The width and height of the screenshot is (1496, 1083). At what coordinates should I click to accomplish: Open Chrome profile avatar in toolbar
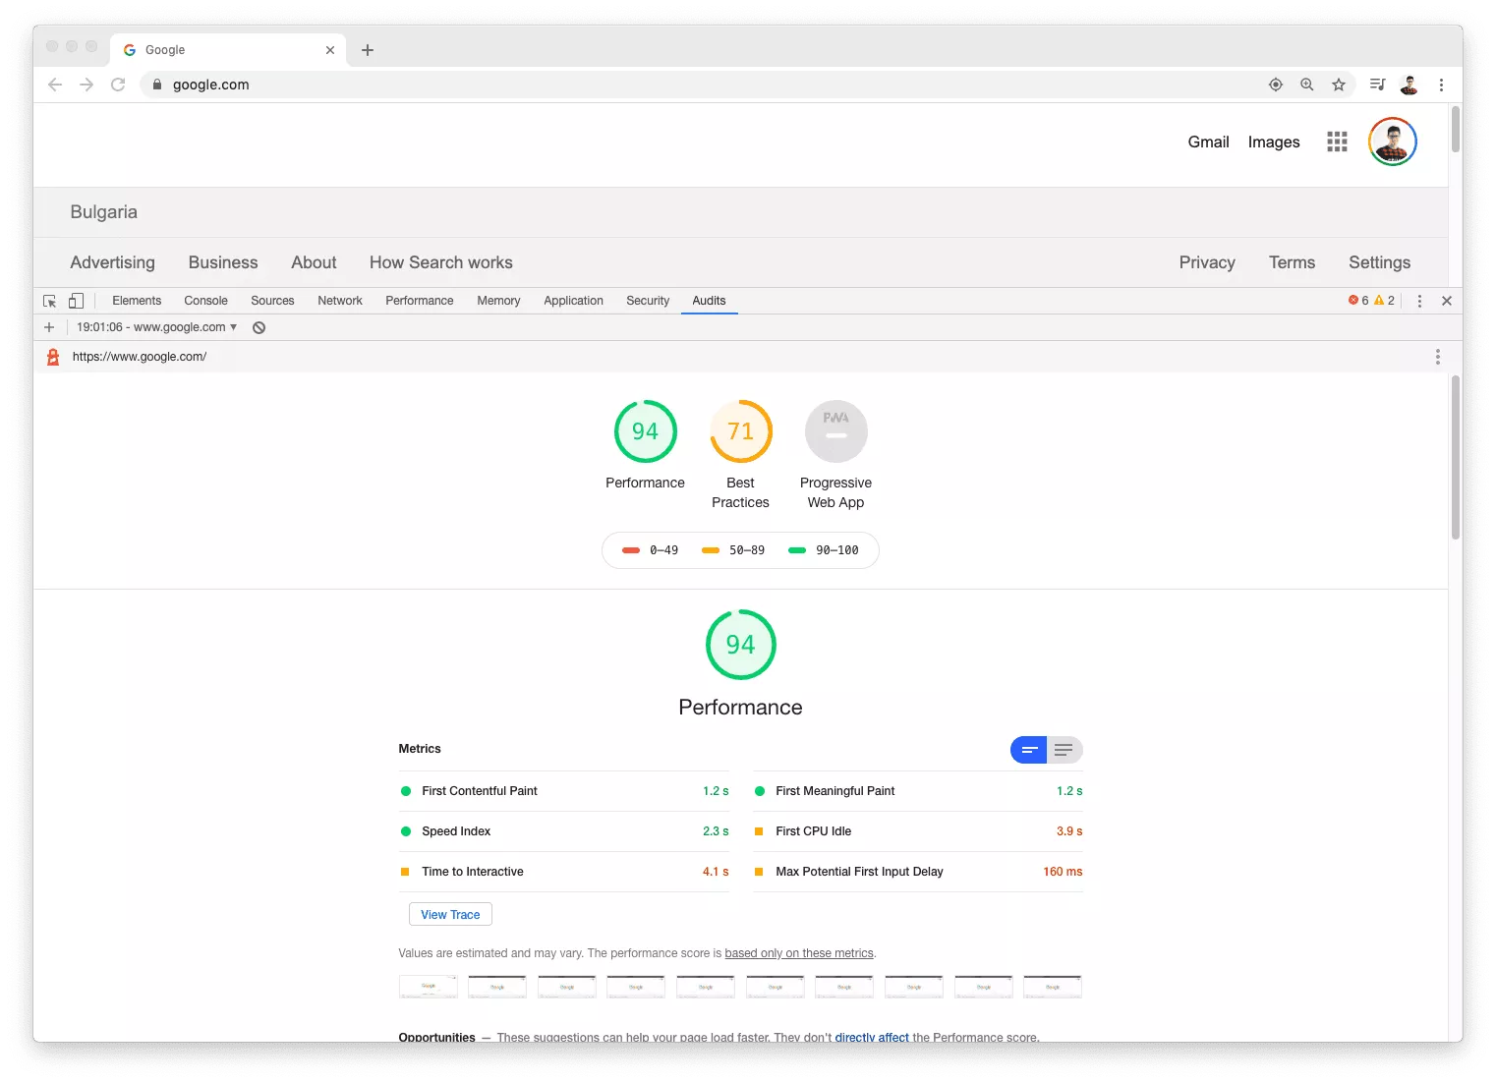[1410, 85]
